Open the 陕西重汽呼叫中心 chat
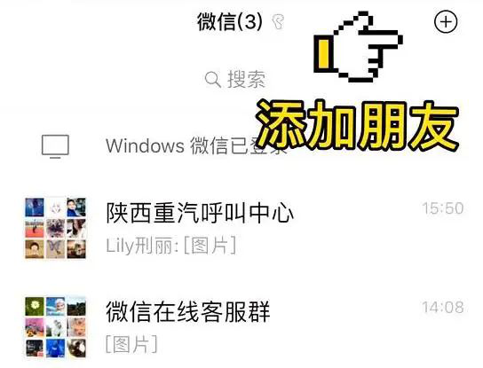 tap(241, 228)
